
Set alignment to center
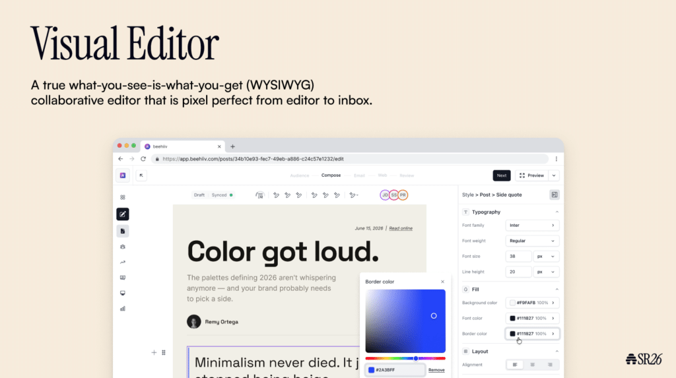pyautogui.click(x=533, y=365)
